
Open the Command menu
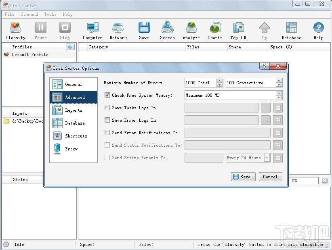[29, 14]
